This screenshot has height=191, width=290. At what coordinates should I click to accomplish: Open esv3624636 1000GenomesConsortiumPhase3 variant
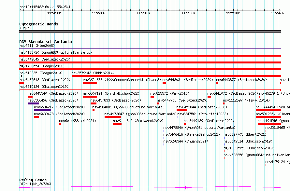click(90, 83)
